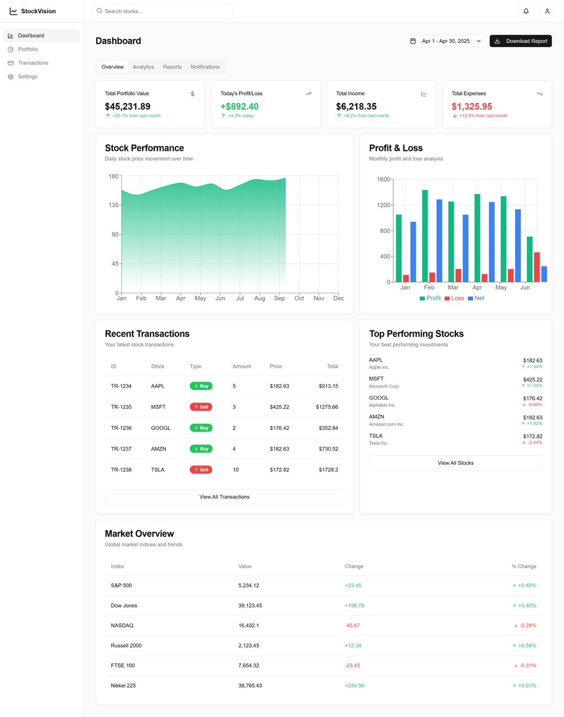Click the Total column header in transactions
The height and width of the screenshot is (717, 564).
coord(332,366)
